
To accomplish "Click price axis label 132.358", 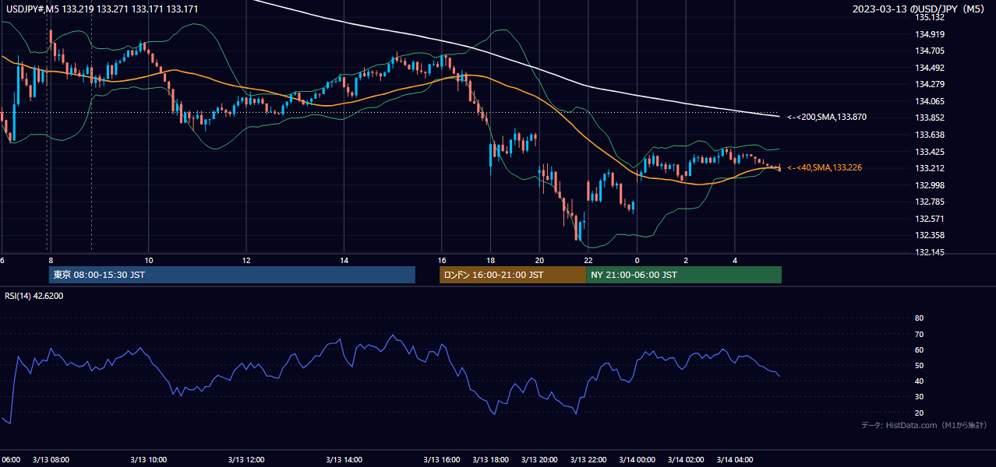I will [930, 235].
